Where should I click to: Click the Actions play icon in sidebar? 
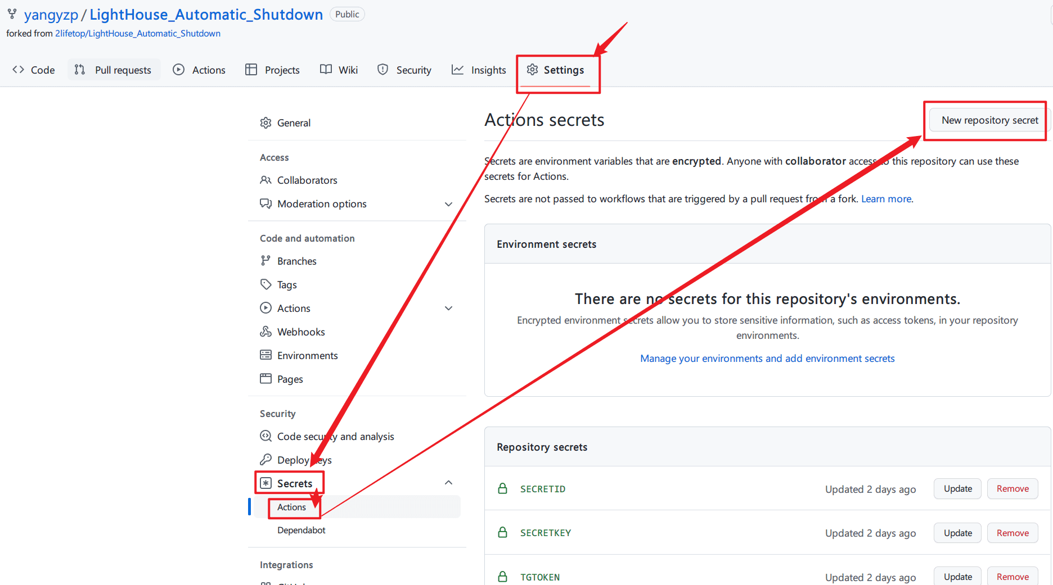pos(265,308)
